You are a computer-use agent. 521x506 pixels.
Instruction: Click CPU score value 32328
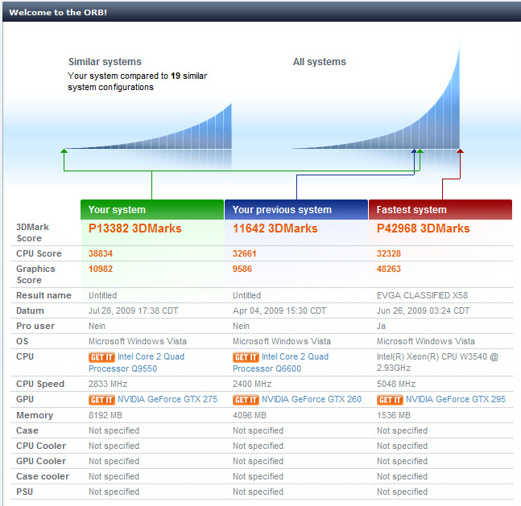pos(389,253)
